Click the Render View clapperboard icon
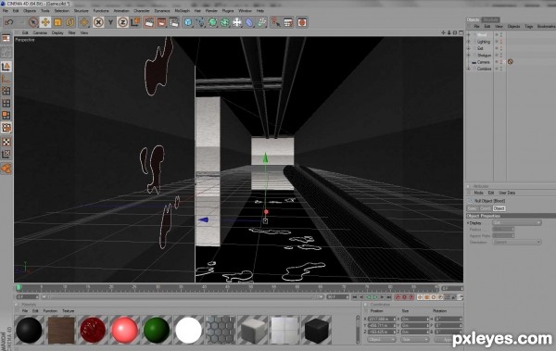Viewport: 556px width, 351px height. click(149, 22)
